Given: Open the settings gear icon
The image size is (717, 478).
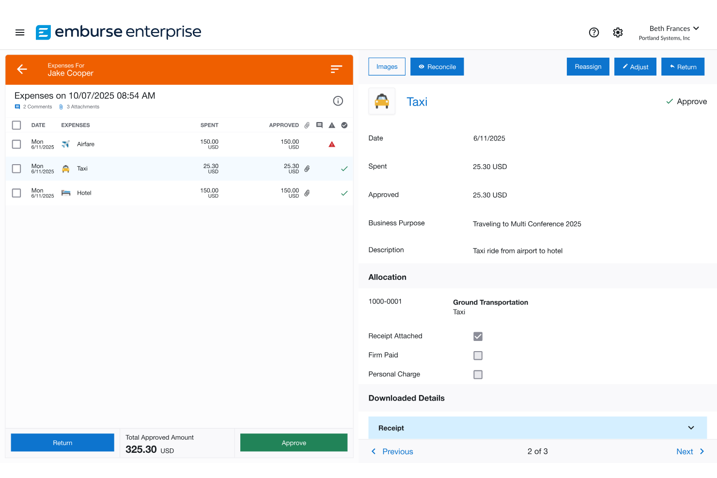Looking at the screenshot, I should click(x=618, y=32).
